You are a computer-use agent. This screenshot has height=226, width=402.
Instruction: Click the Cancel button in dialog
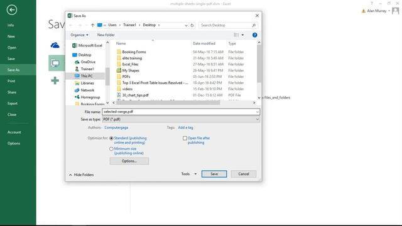(x=244, y=174)
